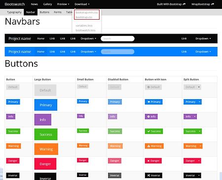Click the large Info button
This screenshot has height=180, width=222.
point(43,120)
